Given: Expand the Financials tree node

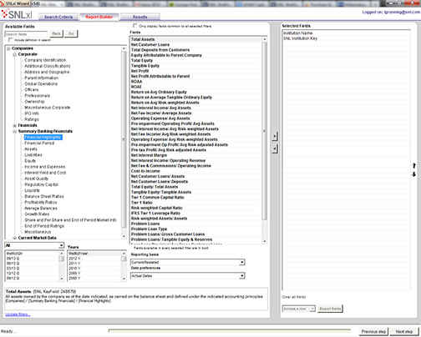Looking at the screenshot, I should click(x=14, y=126).
